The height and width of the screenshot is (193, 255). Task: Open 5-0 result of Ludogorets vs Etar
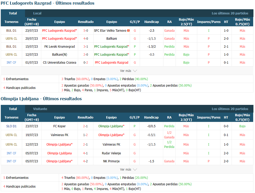coord(86,31)
